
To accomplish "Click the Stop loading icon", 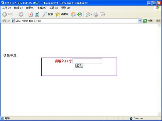I will [x=31, y=14].
